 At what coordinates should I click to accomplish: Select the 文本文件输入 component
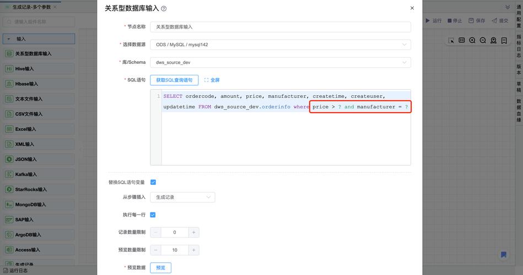point(39,99)
